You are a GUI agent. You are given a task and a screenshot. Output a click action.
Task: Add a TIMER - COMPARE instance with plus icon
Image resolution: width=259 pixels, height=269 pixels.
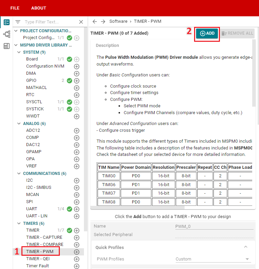(76, 245)
